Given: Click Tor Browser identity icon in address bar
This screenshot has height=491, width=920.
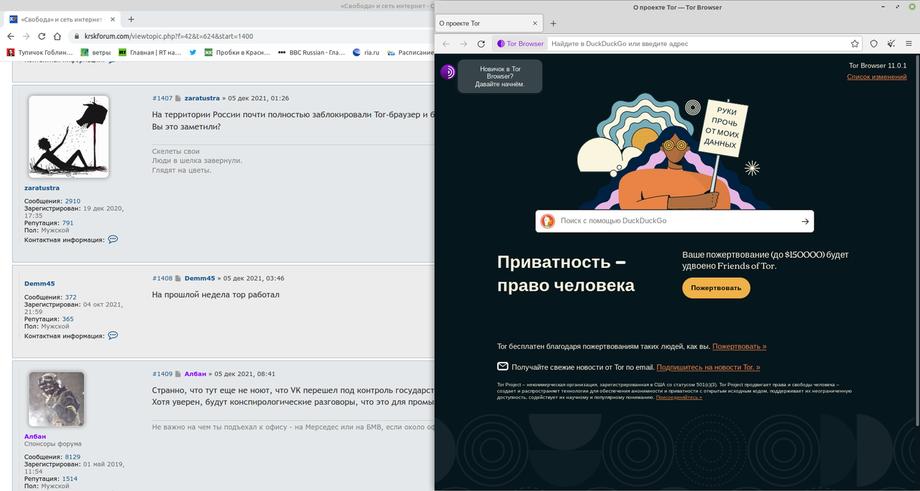Looking at the screenshot, I should tap(520, 44).
